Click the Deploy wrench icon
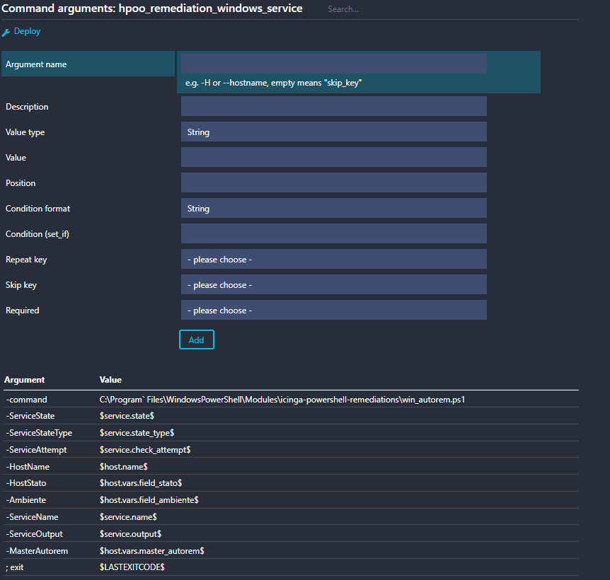Viewport: 610px width, 580px height. pyautogui.click(x=7, y=31)
